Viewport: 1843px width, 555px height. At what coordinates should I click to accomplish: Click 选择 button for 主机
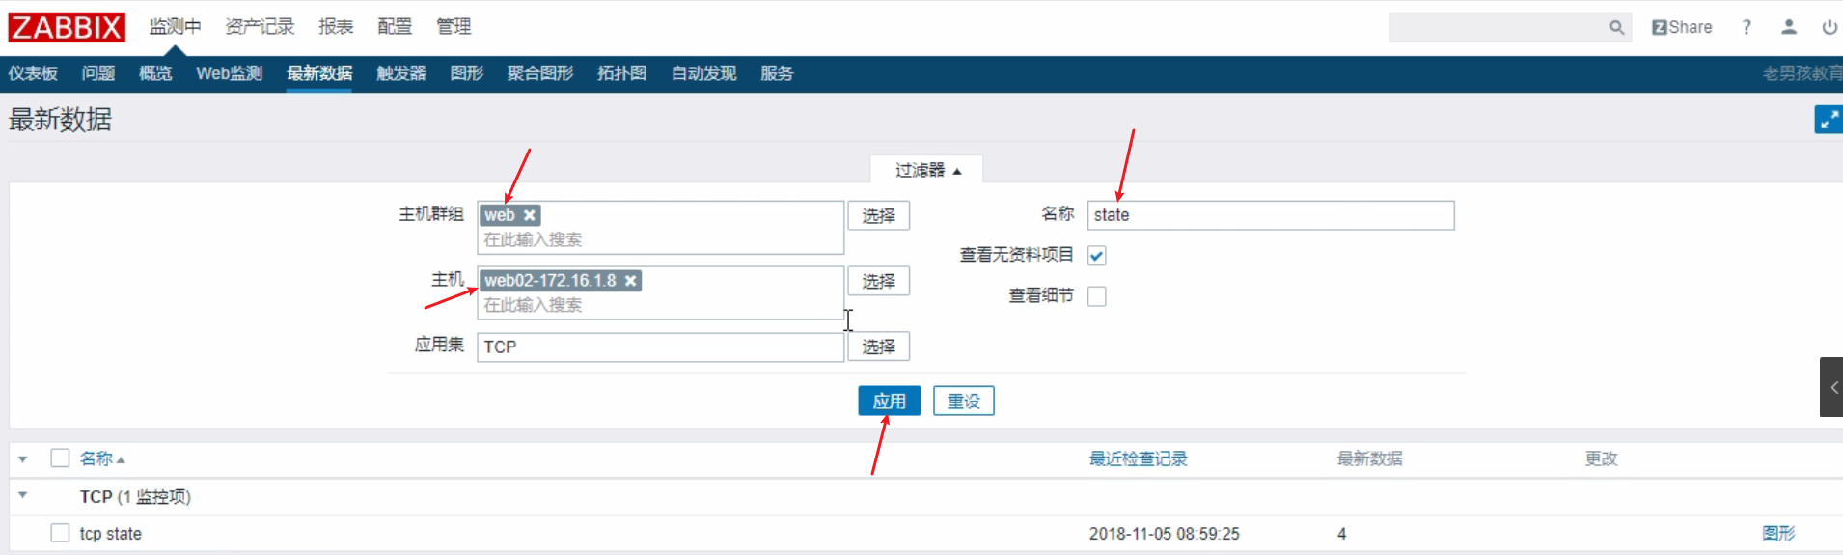point(879,281)
